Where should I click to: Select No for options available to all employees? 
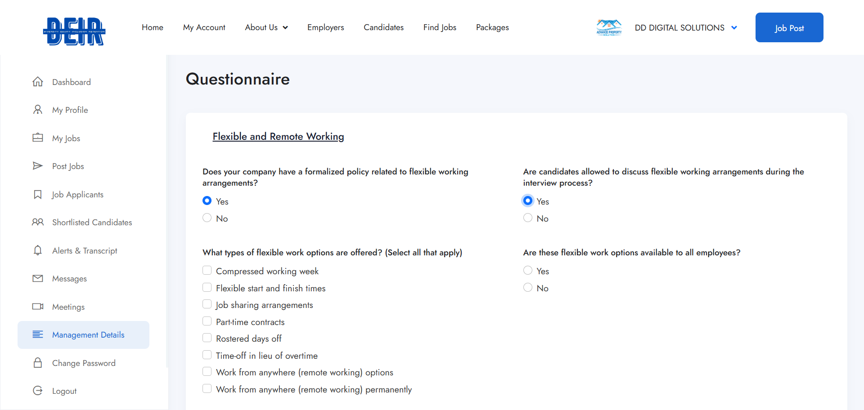coord(528,287)
